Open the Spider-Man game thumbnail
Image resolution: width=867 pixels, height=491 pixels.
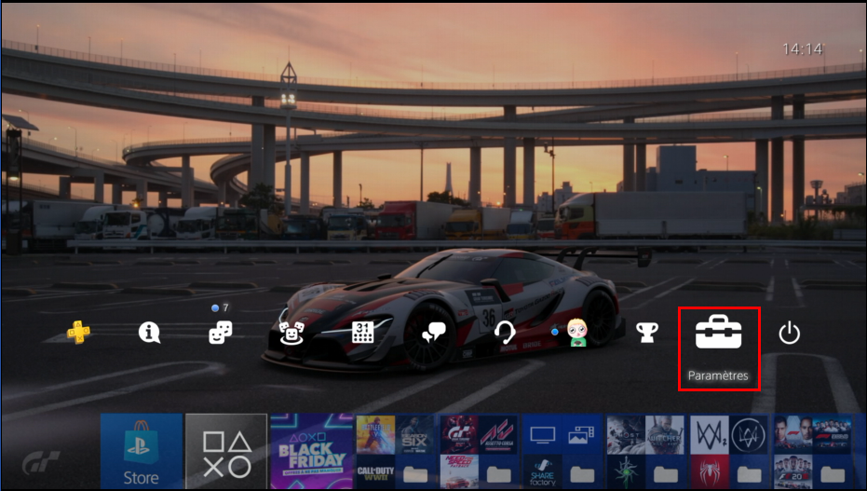pyautogui.click(x=710, y=471)
